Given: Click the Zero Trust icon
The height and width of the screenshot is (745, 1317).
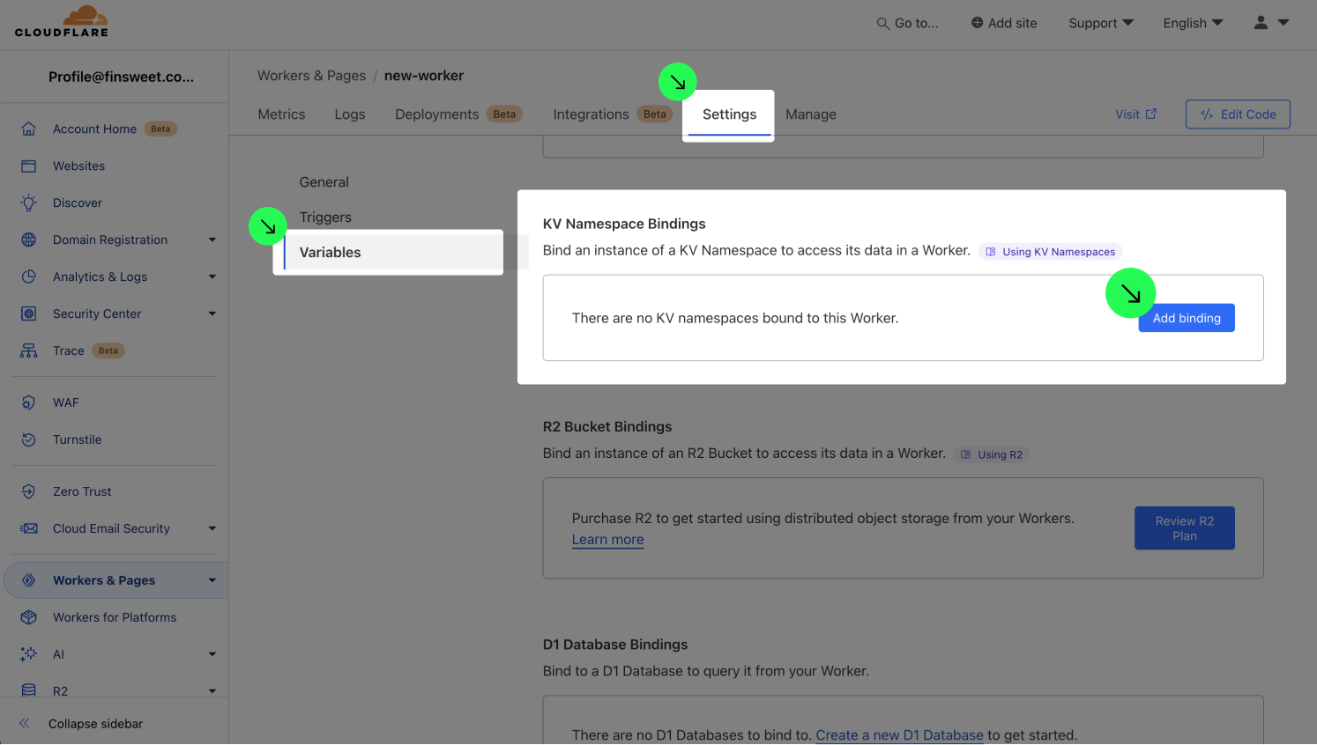Looking at the screenshot, I should [29, 491].
